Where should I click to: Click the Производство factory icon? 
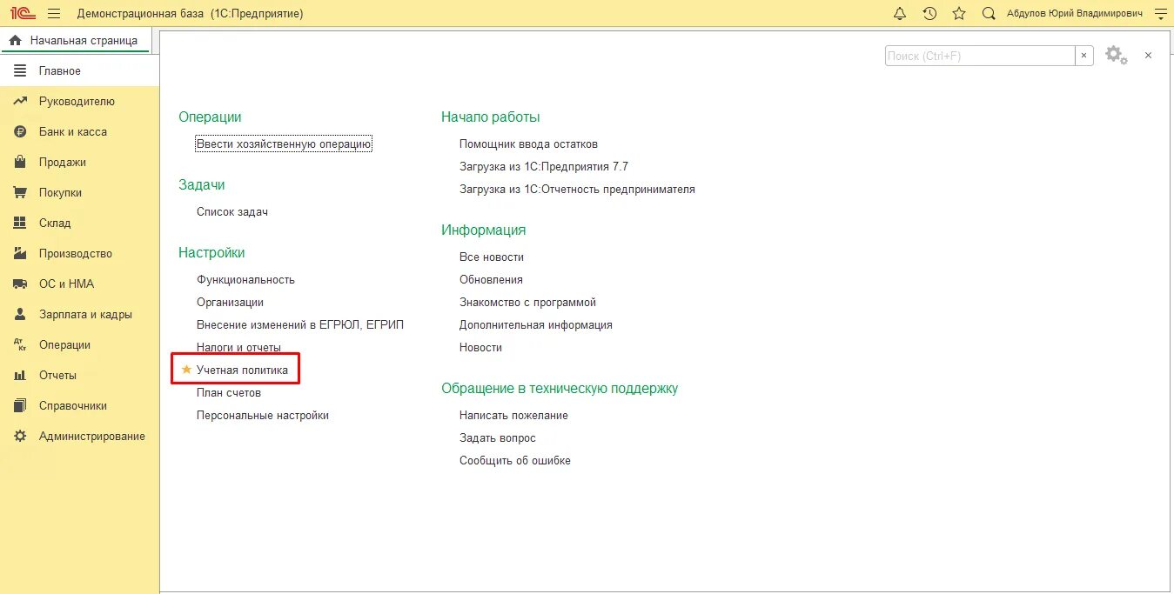pyautogui.click(x=20, y=254)
